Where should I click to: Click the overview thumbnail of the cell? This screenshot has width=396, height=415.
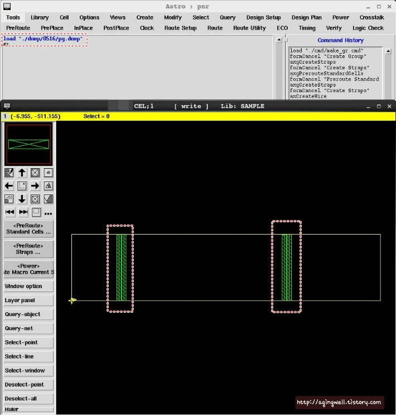(x=28, y=144)
